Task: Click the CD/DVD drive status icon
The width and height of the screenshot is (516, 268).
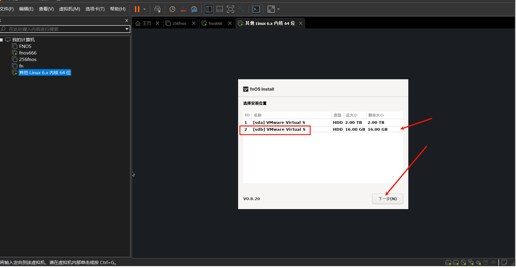Action: 463,263
